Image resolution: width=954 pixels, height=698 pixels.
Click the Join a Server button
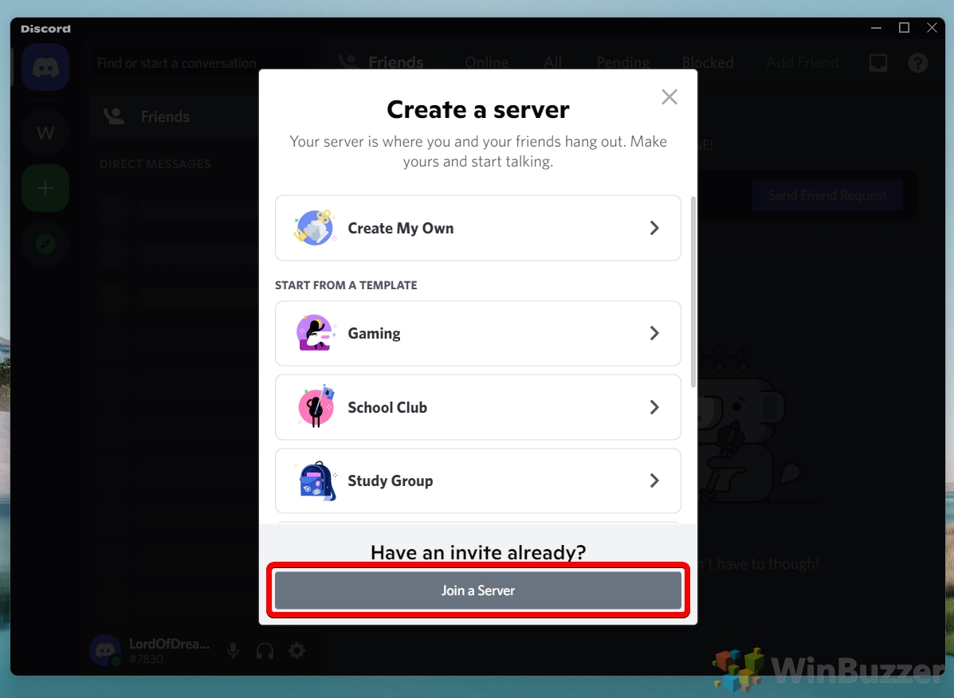point(478,590)
